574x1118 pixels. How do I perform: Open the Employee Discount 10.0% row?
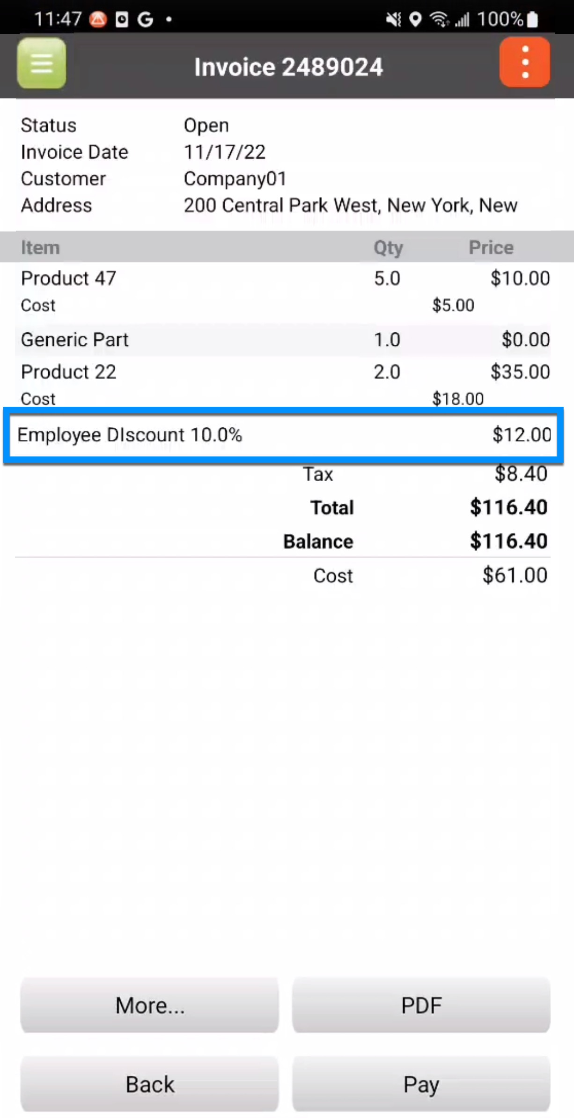[283, 435]
